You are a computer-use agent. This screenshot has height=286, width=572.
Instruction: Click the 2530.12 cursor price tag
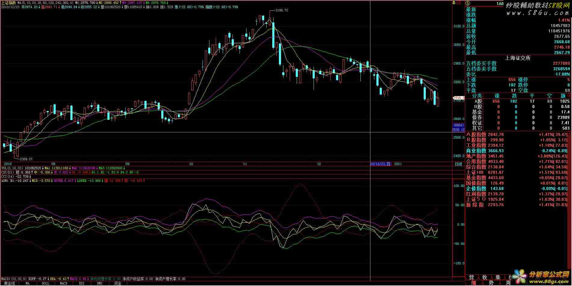click(x=459, y=130)
